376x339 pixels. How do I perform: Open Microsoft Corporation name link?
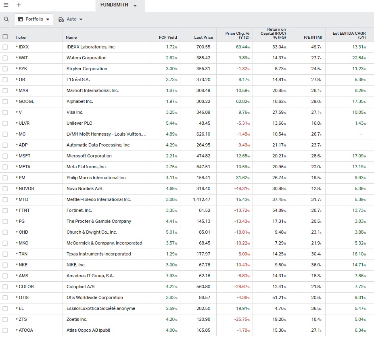89,156
